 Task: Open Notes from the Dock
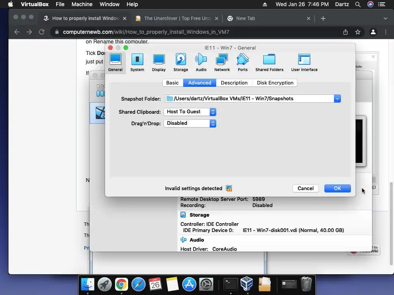point(172,285)
